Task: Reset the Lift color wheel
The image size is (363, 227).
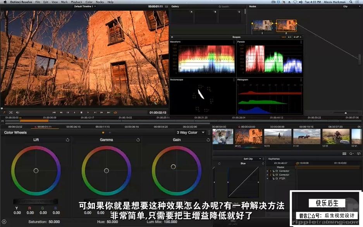Action: [67, 140]
